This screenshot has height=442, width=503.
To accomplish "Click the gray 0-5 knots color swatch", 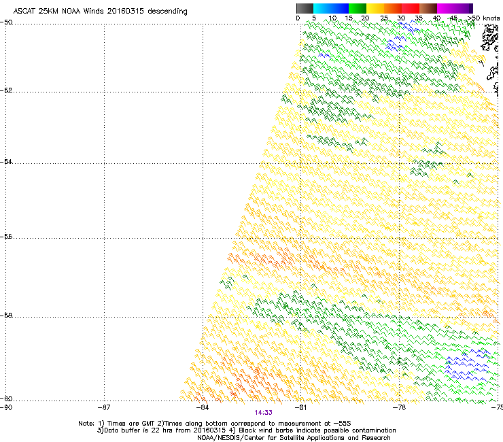I will (305, 8).
